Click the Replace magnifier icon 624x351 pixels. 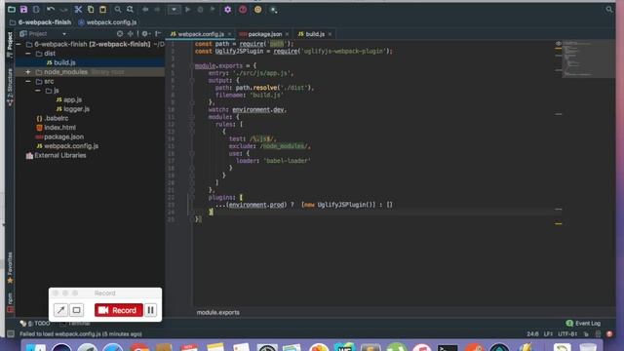point(130,9)
